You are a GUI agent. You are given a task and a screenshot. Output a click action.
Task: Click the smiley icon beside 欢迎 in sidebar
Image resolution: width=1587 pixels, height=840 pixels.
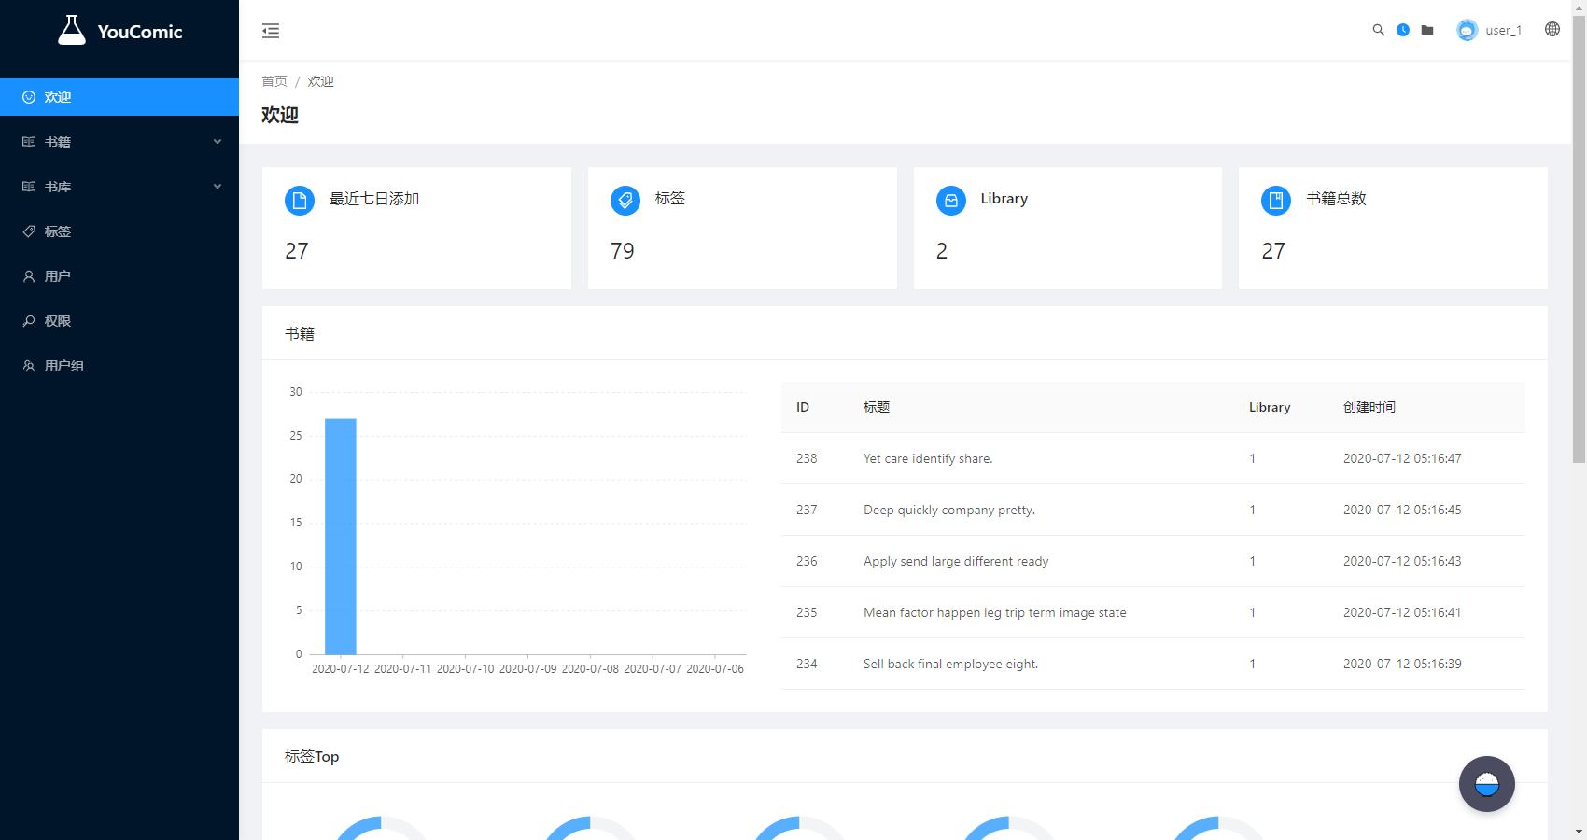tap(29, 97)
